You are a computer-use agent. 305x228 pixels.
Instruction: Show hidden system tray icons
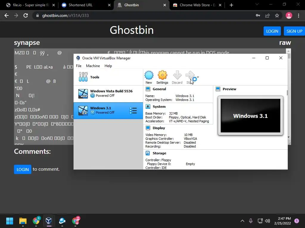click(242, 221)
